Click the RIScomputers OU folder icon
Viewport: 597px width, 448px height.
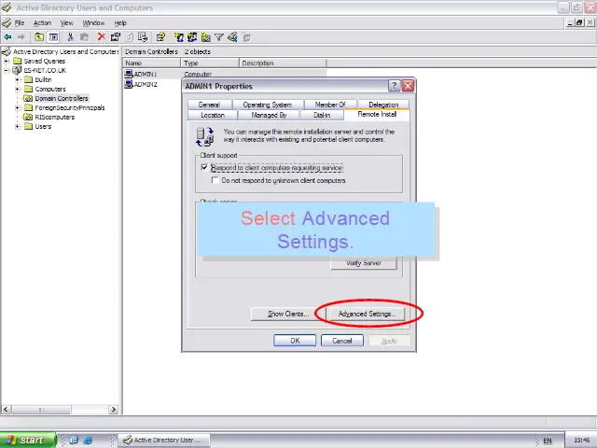click(x=28, y=117)
